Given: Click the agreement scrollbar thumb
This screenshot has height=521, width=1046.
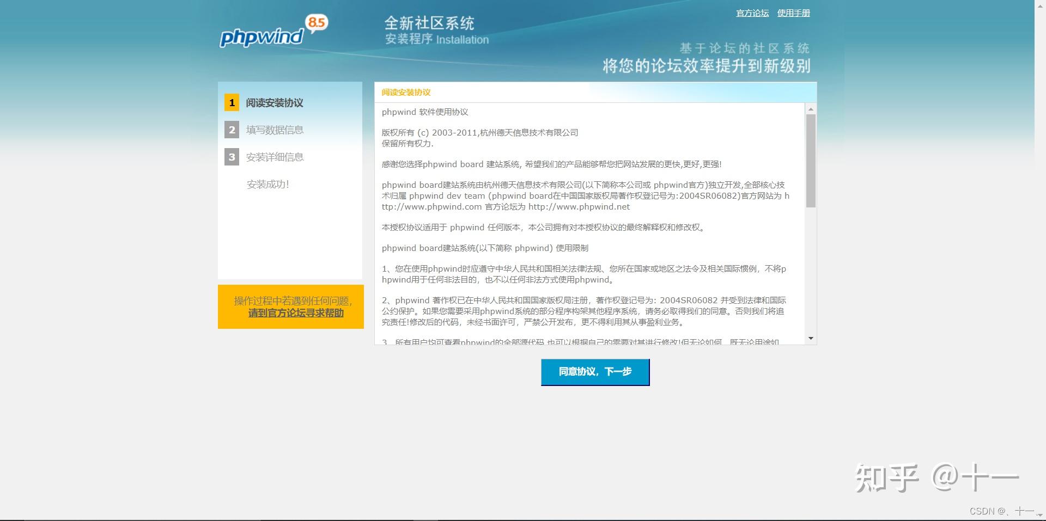Looking at the screenshot, I should [811, 161].
